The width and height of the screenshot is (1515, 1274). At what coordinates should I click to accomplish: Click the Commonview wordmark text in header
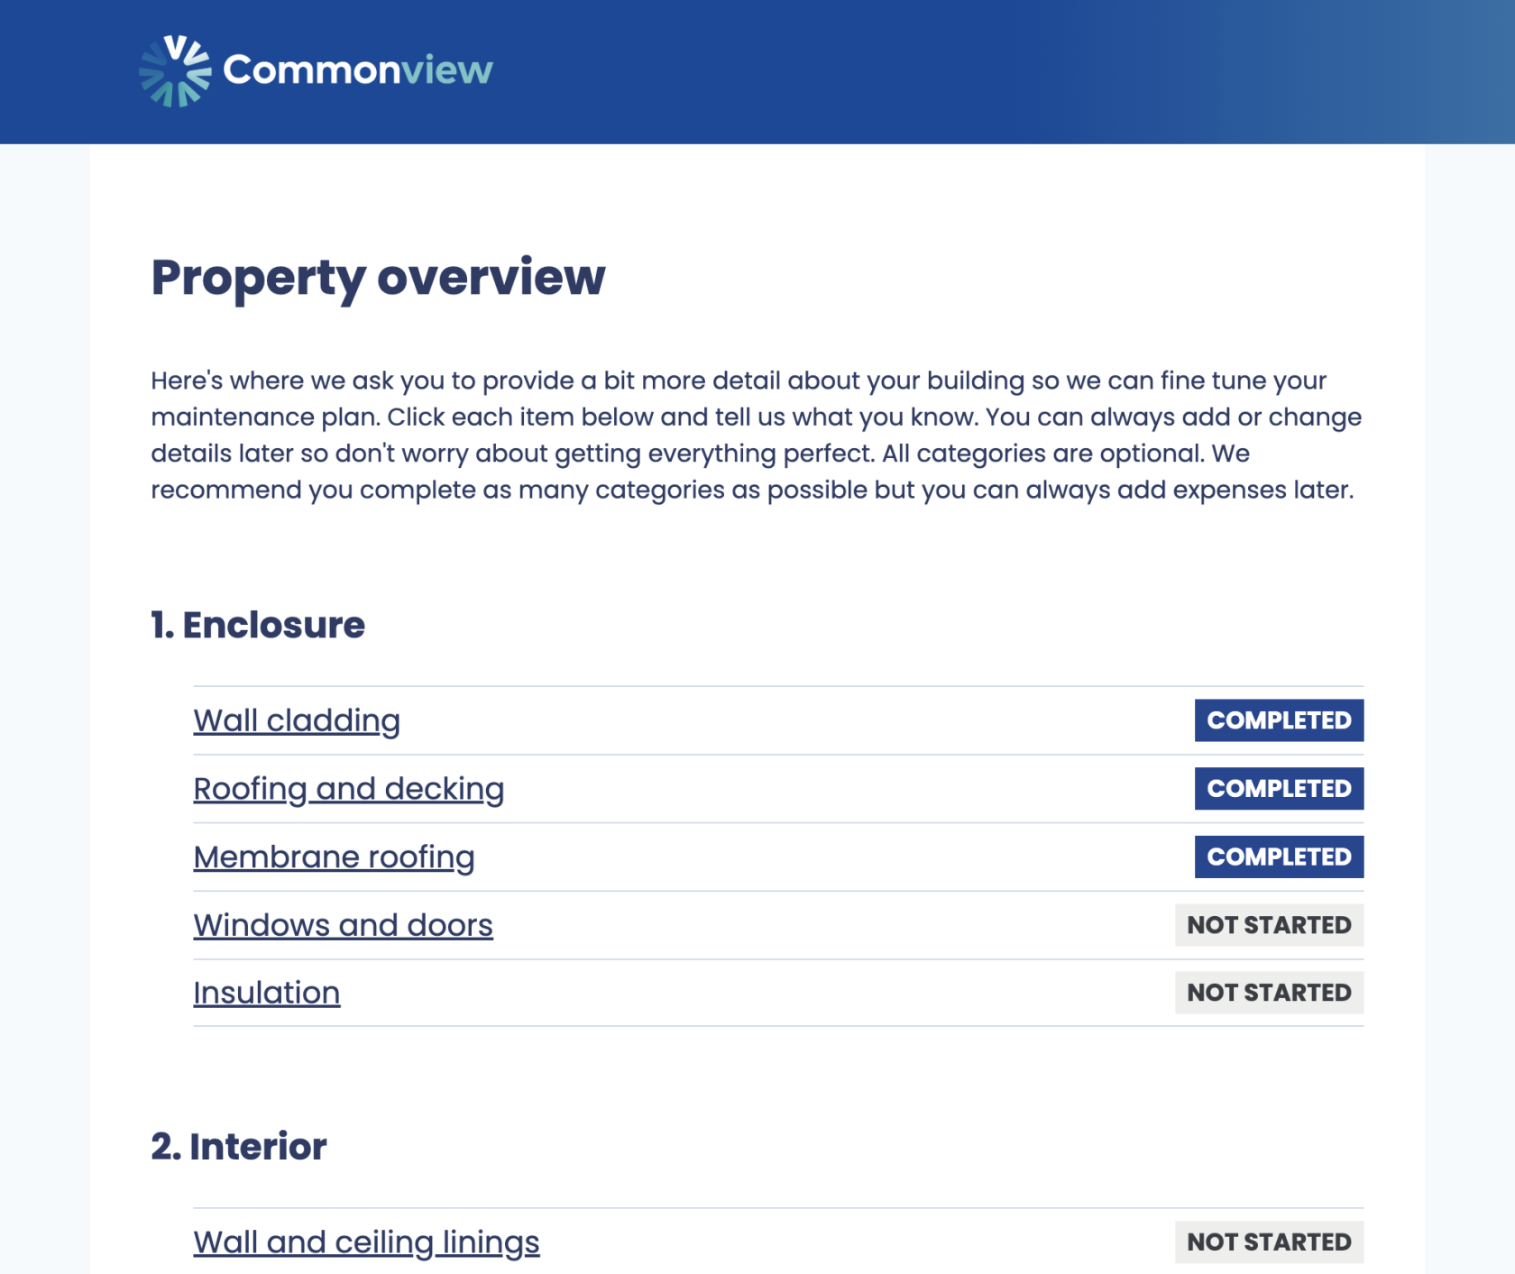[x=357, y=70]
